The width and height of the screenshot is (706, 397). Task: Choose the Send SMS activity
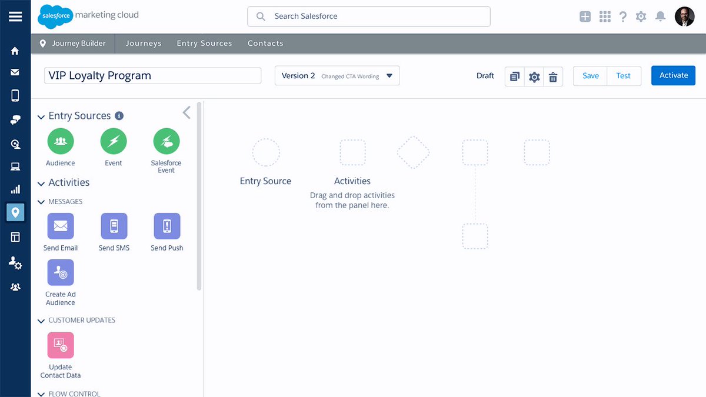114,226
